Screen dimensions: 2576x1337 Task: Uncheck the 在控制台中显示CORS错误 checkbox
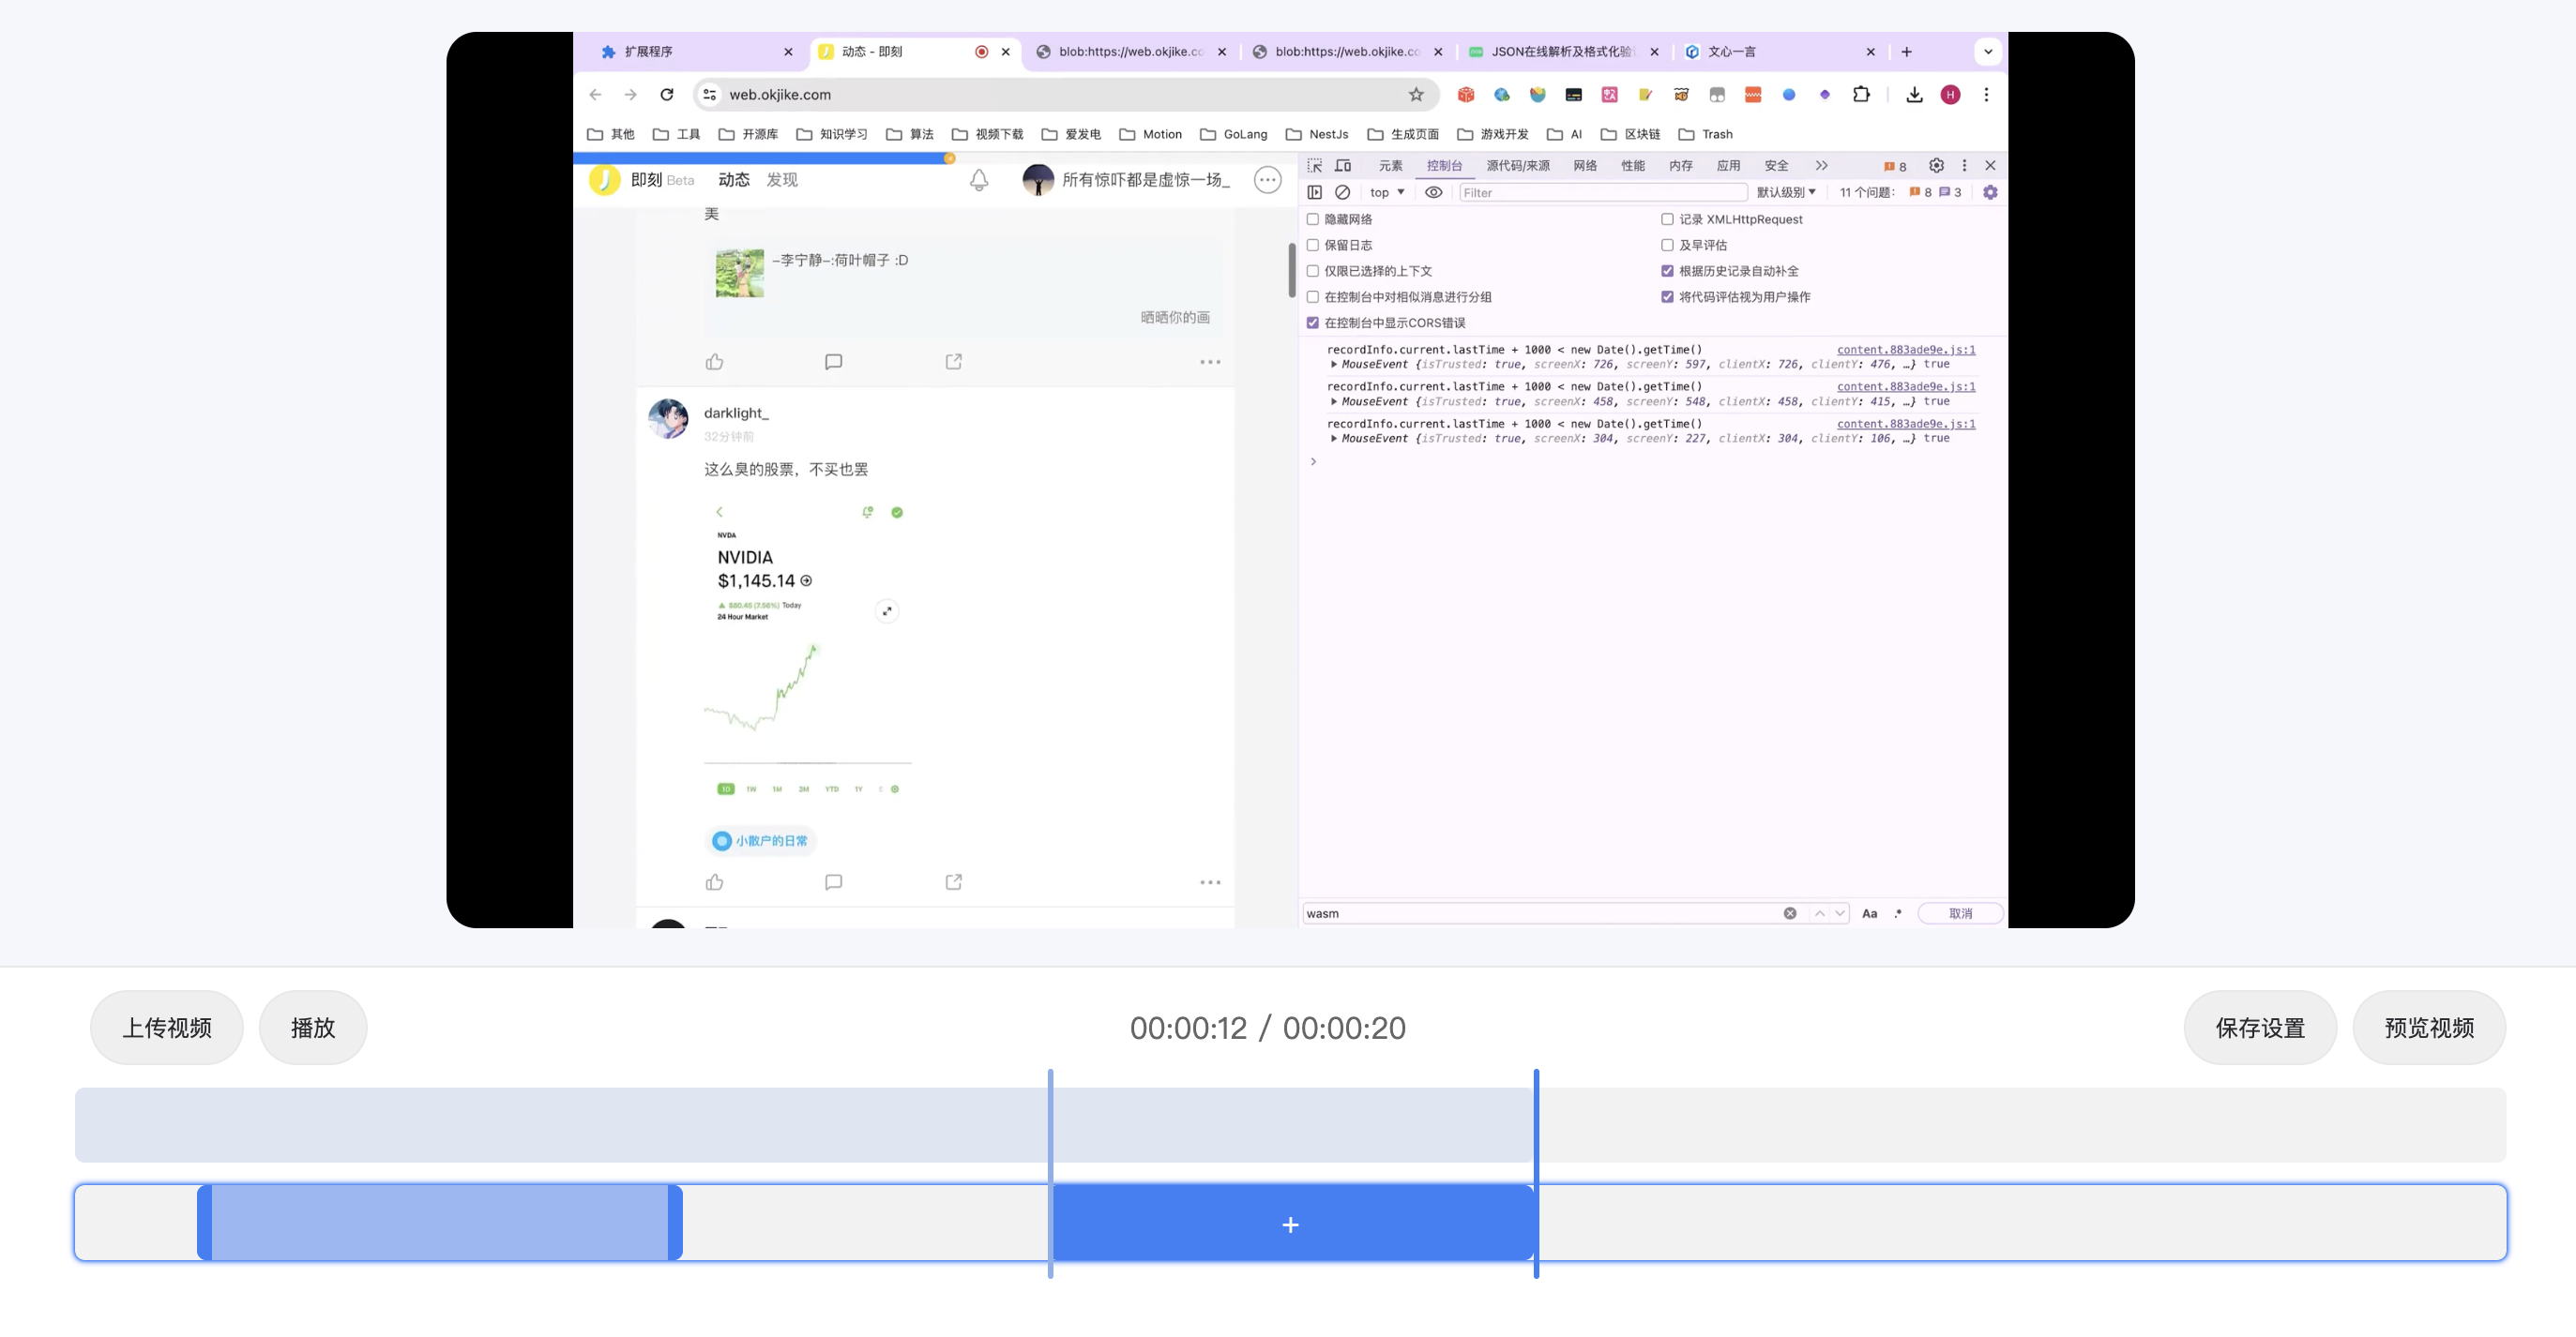coord(1313,323)
